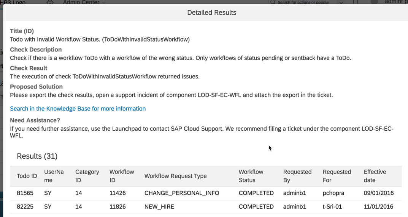Click the Effective date column header
The width and height of the screenshot is (408, 217).
coord(375,176)
